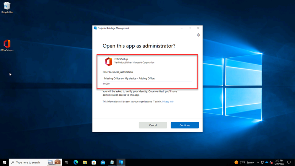This screenshot has width=295, height=166.
Task: Open the OneDrive cloud tray icon
Action: point(267,162)
